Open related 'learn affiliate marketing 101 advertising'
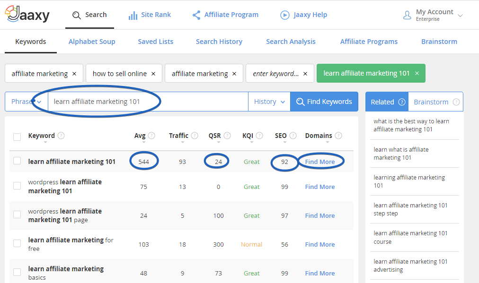 pyautogui.click(x=410, y=266)
